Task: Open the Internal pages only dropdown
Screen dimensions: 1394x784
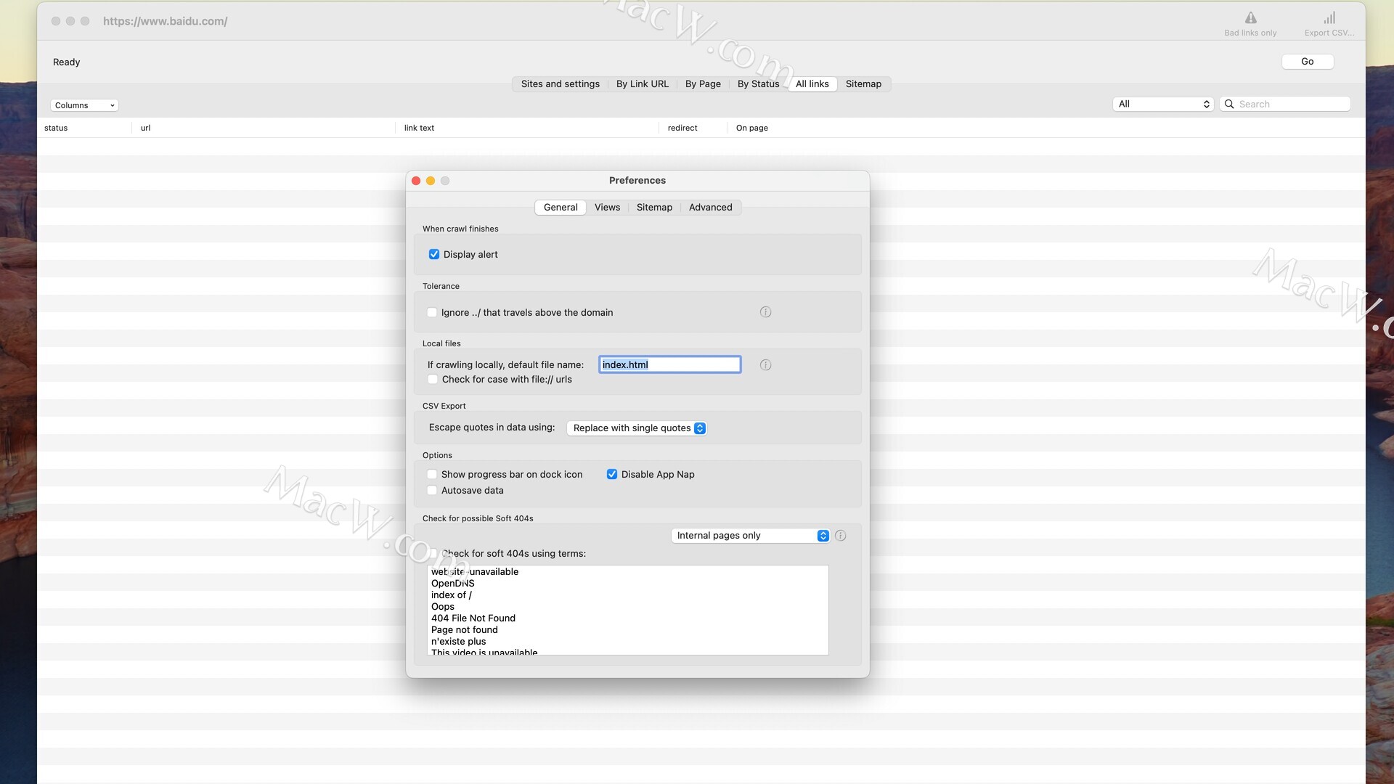Action: tap(749, 536)
